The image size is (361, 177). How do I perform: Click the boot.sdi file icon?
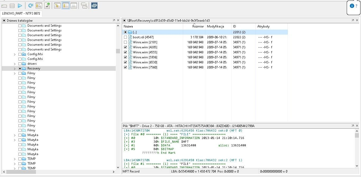coord(130,37)
